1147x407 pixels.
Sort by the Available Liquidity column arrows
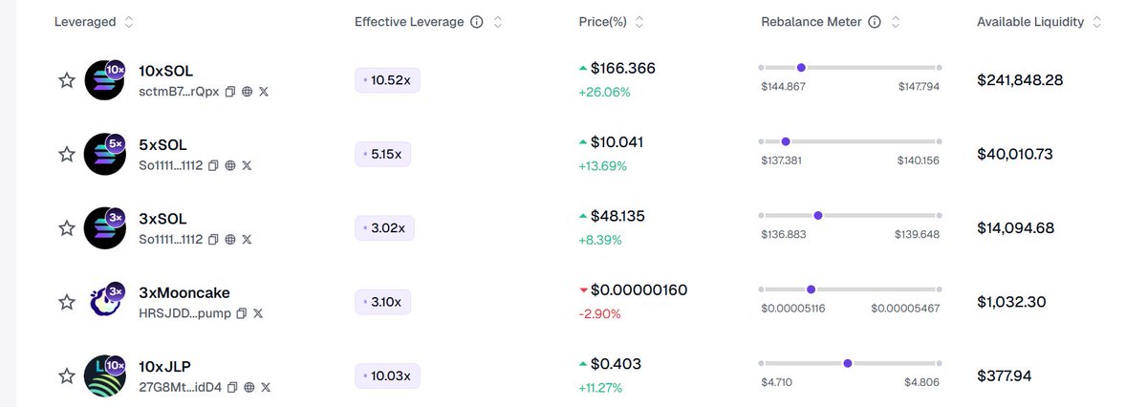[1096, 22]
